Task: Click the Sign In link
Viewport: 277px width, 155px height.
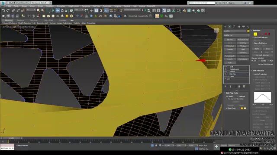Action: coord(232,3)
